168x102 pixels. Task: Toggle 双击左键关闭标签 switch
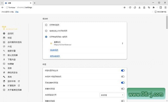[123, 83]
